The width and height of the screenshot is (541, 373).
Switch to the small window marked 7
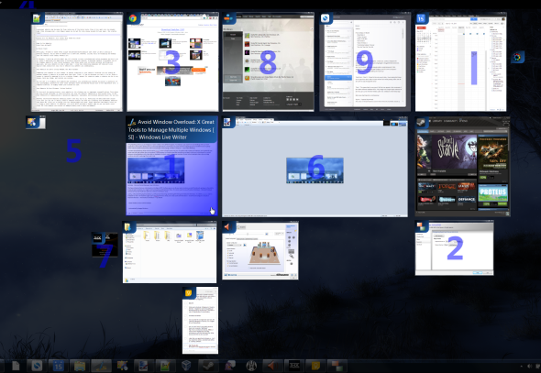(x=105, y=245)
